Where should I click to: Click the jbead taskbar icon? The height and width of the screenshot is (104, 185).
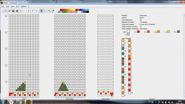click(x=28, y=102)
